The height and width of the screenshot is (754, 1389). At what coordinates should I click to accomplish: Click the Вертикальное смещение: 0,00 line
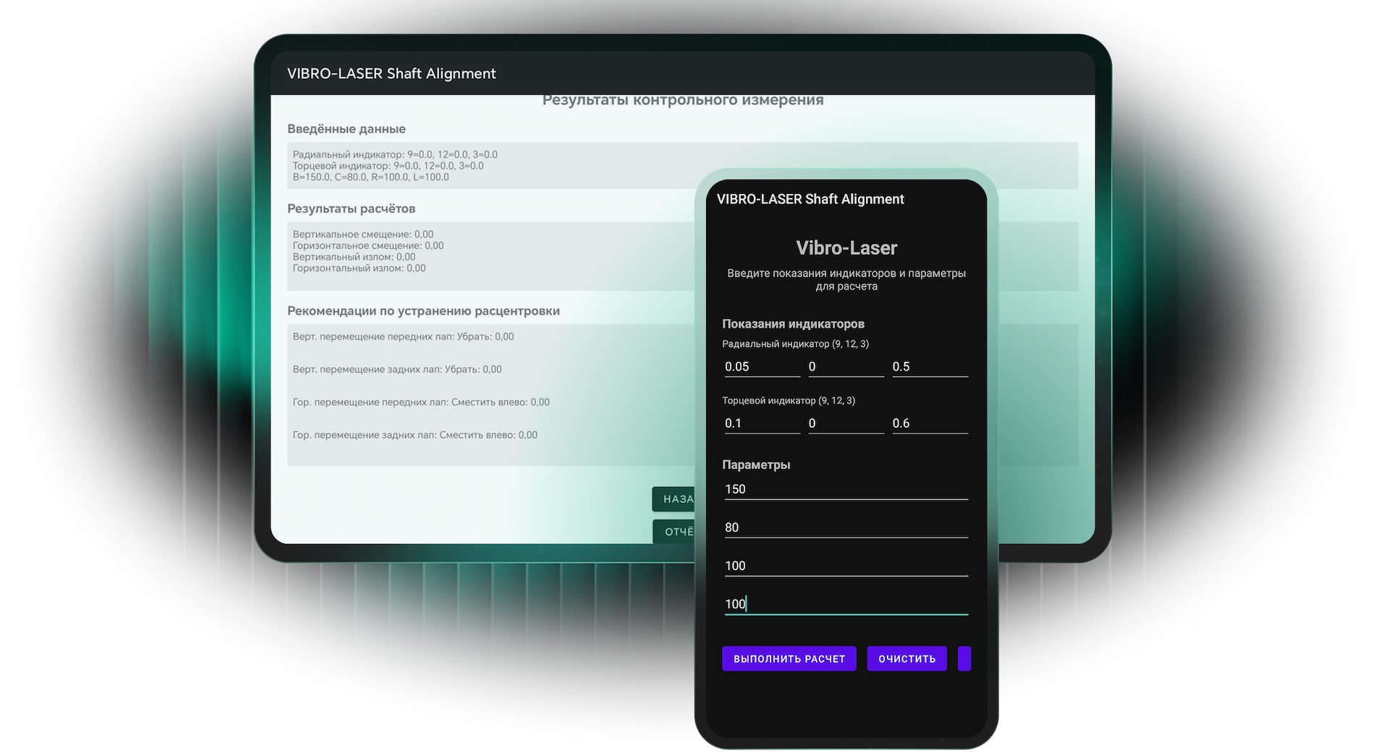click(363, 234)
